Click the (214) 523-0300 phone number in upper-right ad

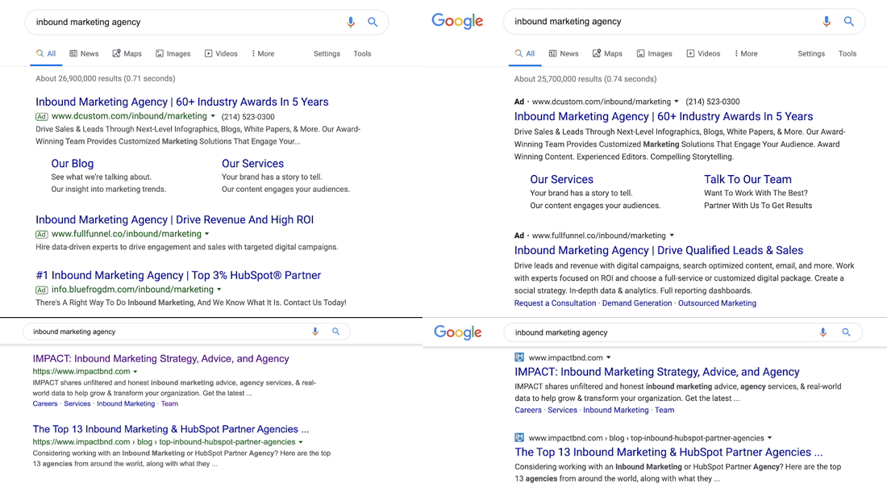(713, 102)
